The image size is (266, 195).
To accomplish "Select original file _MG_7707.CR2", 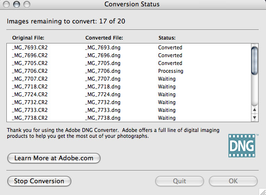I will point(30,79).
